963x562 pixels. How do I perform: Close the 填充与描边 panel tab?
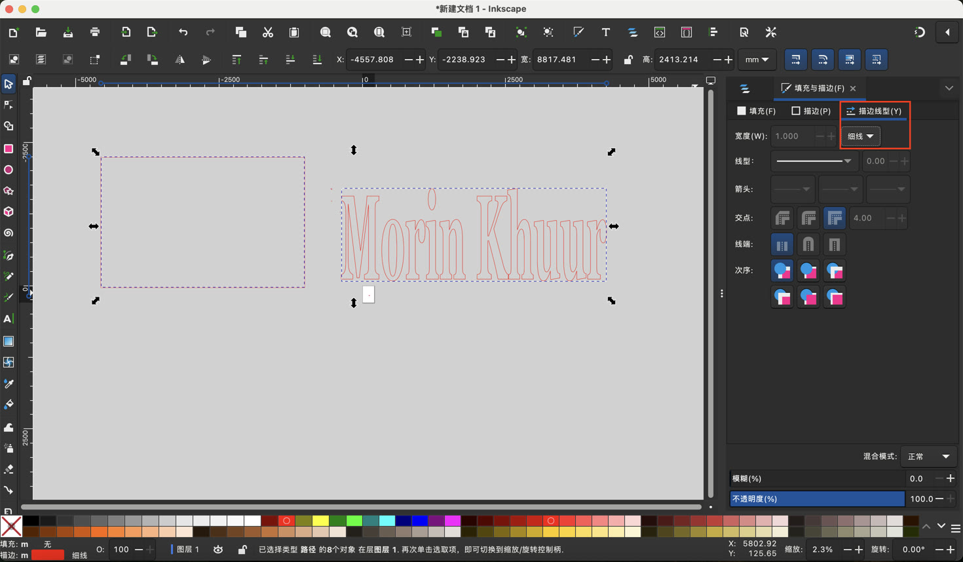click(853, 88)
